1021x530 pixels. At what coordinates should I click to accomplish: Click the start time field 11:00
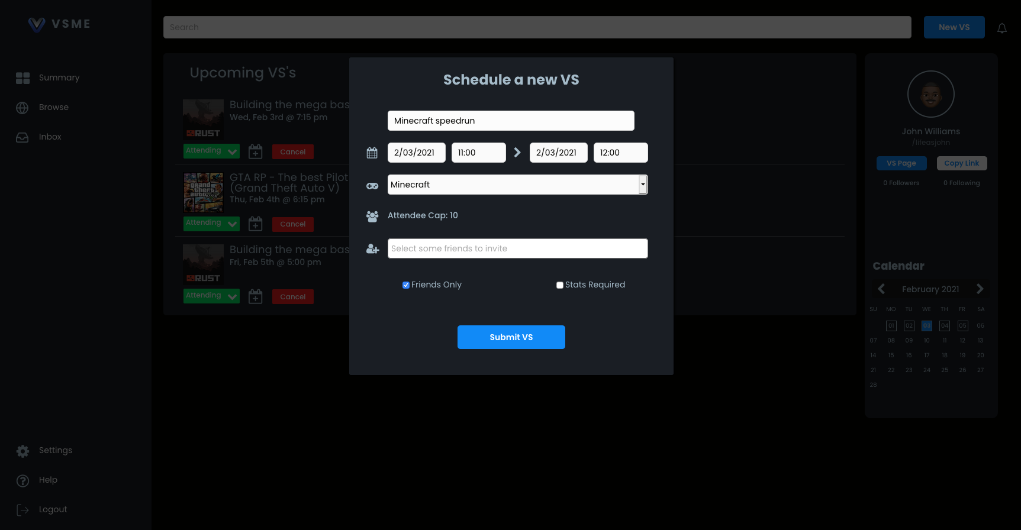(479, 153)
